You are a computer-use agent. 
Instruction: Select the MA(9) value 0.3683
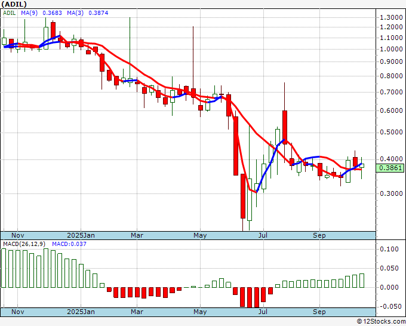[x=52, y=13]
